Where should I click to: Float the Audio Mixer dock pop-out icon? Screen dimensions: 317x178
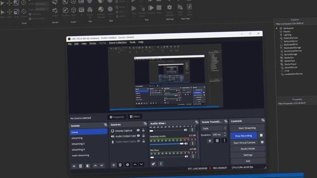pos(197,122)
